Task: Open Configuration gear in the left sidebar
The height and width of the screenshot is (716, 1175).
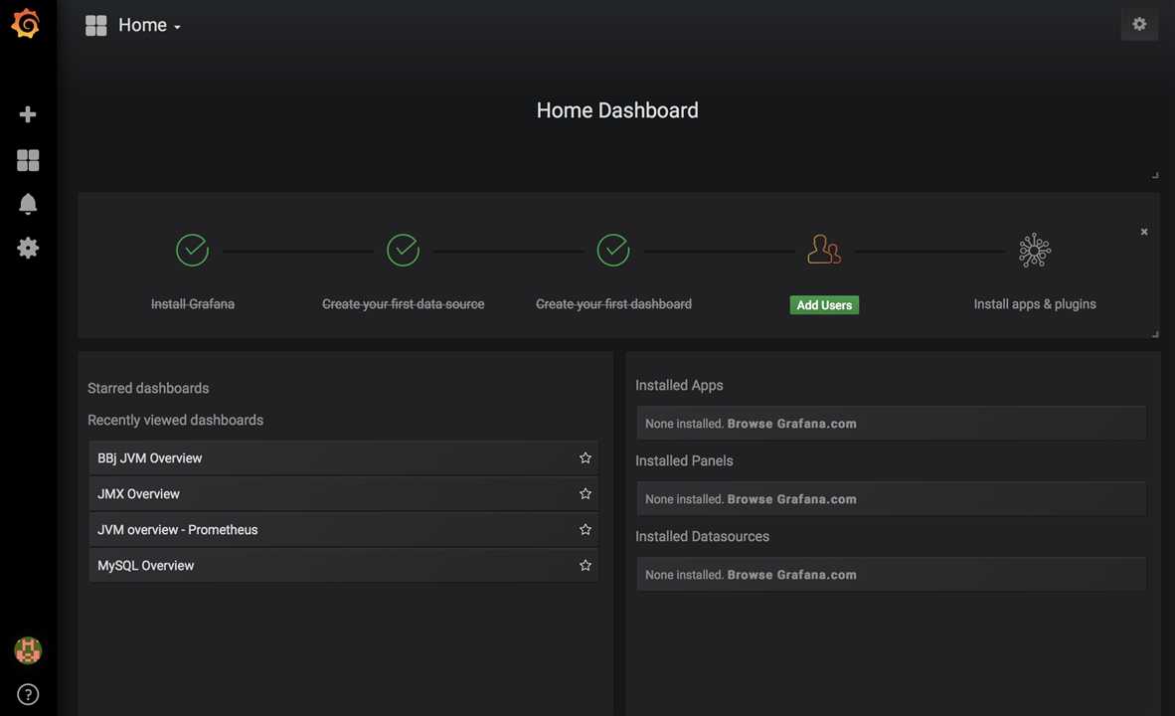Action: tap(28, 249)
